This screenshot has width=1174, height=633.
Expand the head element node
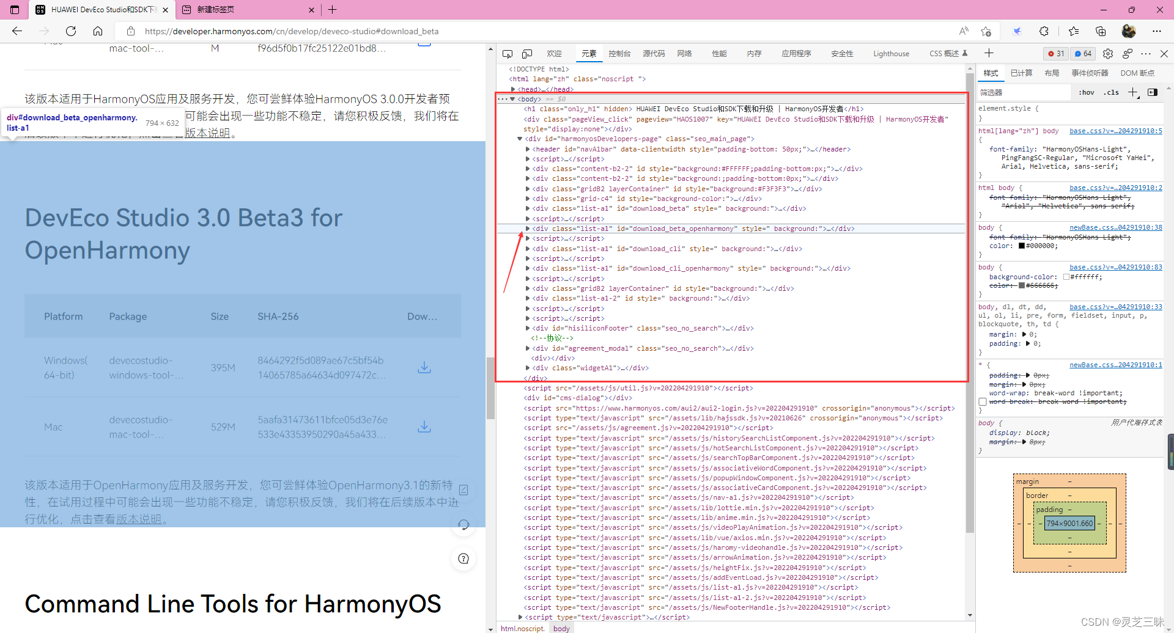point(513,89)
